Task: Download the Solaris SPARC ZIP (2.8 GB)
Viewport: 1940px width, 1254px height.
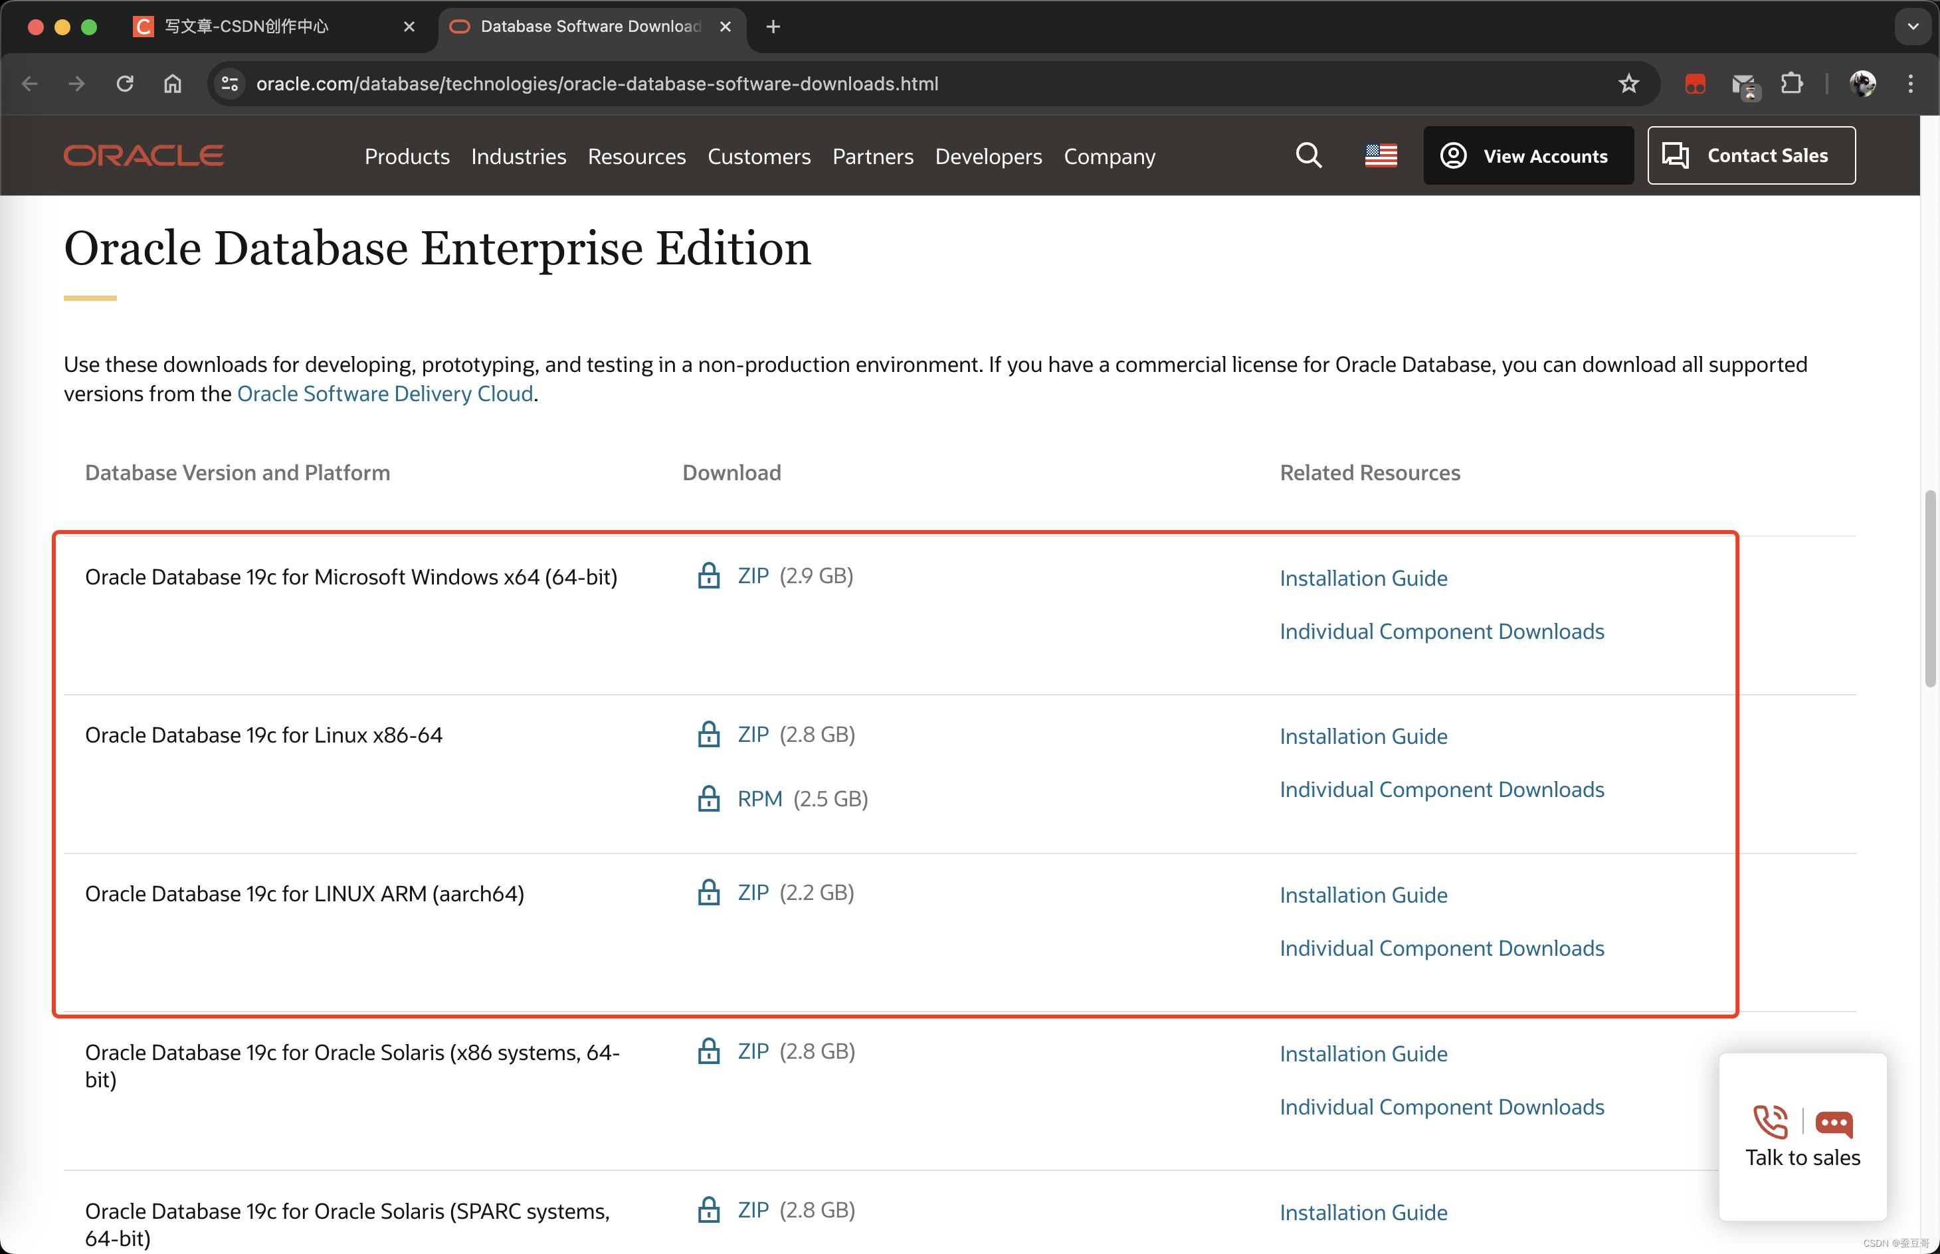Action: click(x=753, y=1210)
